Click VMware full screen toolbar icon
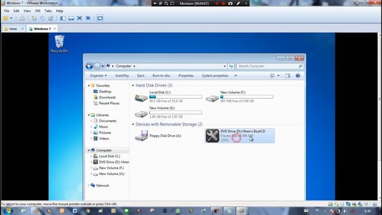 [x=79, y=19]
